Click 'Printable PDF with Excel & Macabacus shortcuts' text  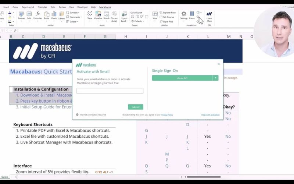pos(65,131)
